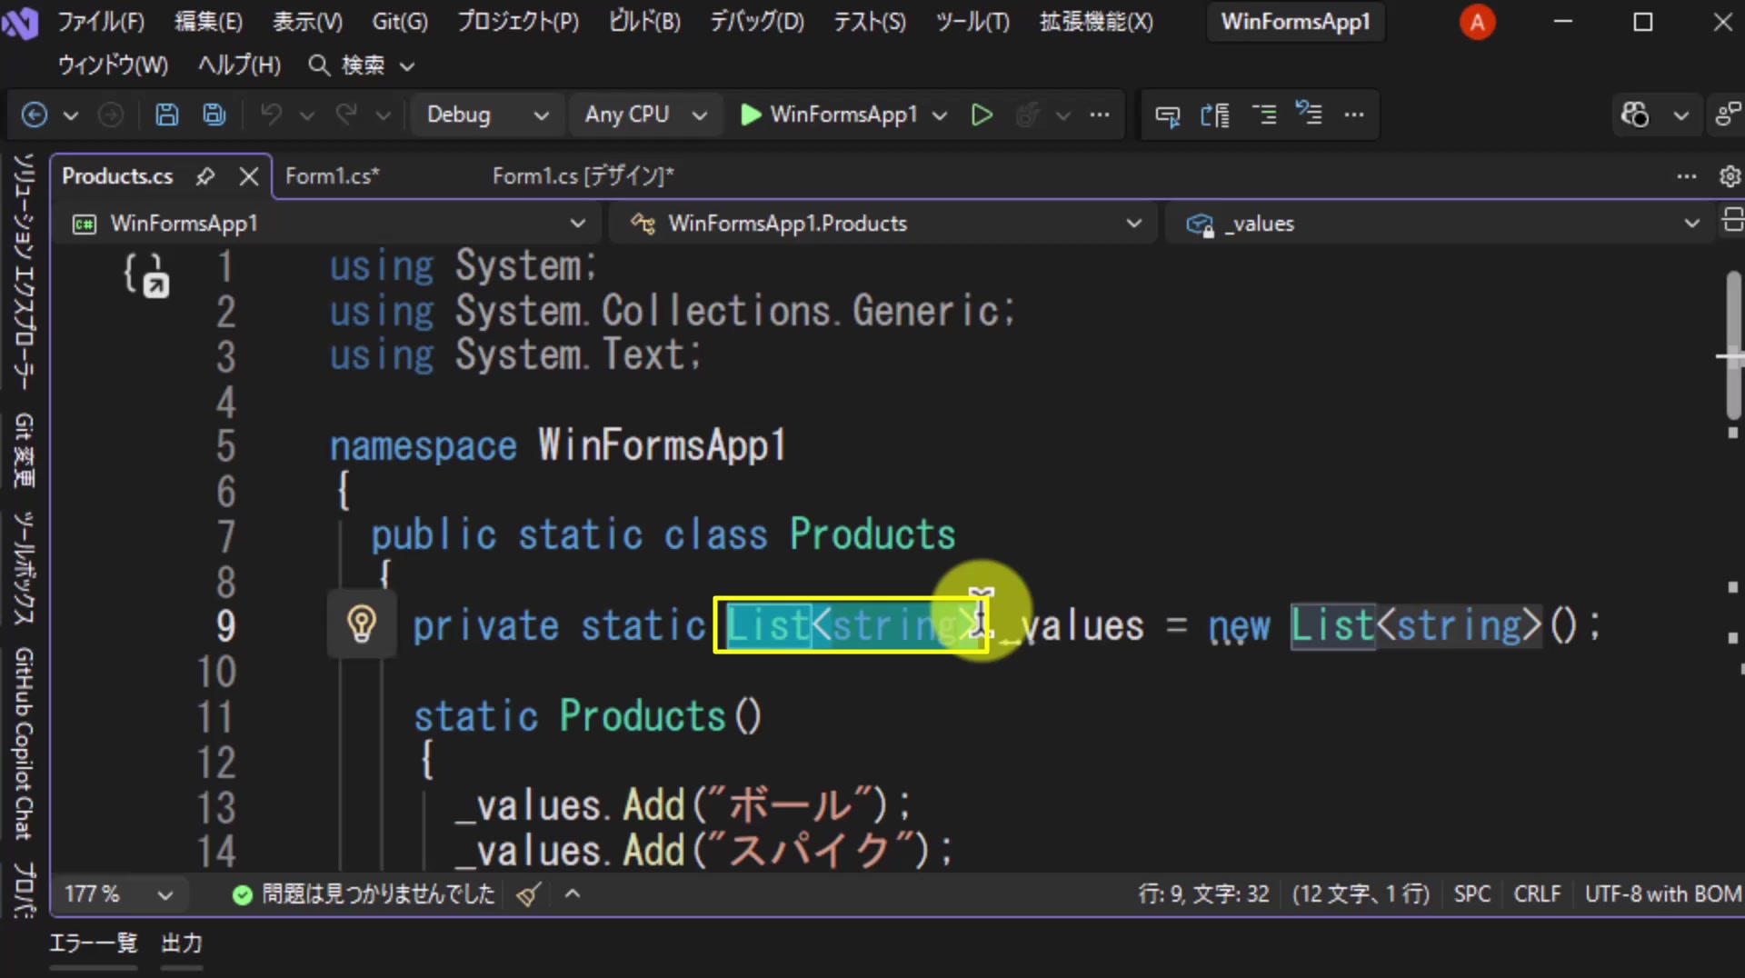Expand the startup project dropdown arrow
This screenshot has width=1745, height=978.
[940, 115]
